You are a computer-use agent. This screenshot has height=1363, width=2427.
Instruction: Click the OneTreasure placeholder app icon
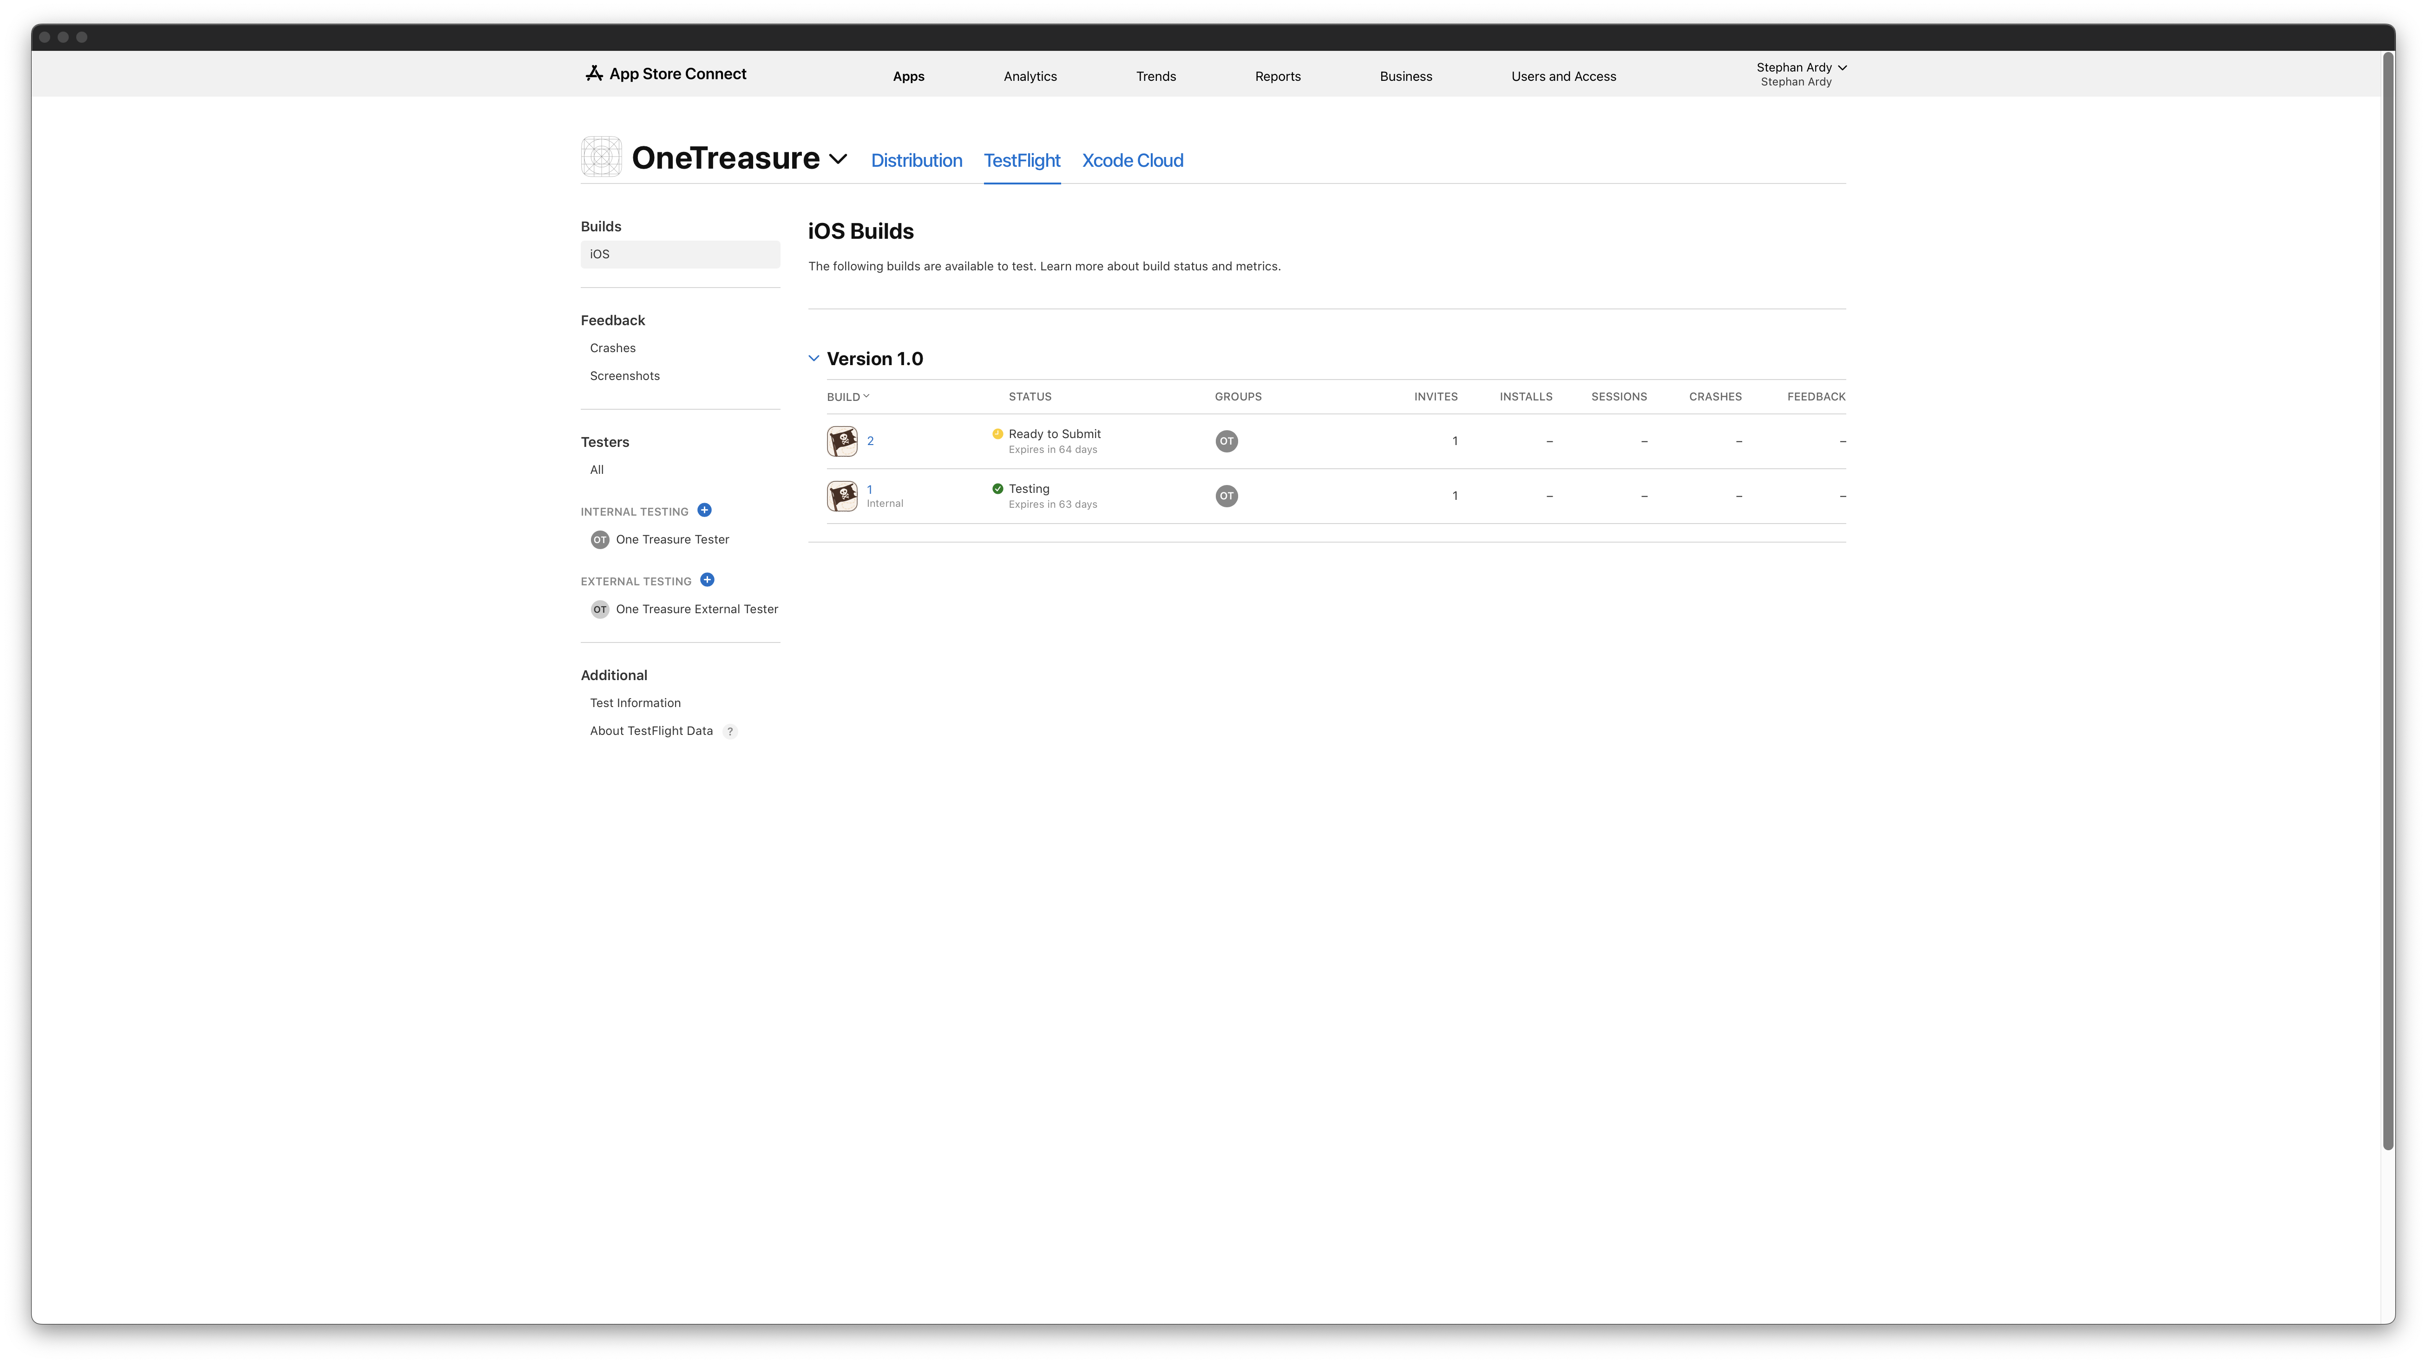601,157
